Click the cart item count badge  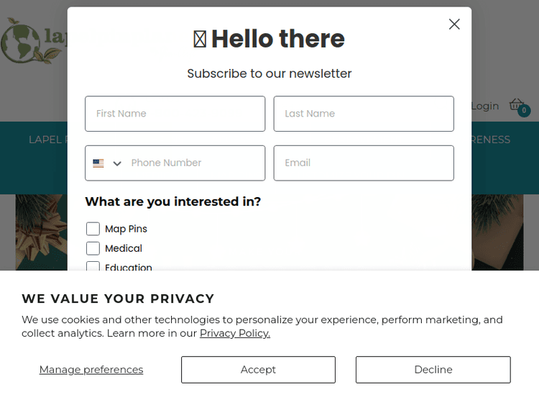(x=525, y=111)
